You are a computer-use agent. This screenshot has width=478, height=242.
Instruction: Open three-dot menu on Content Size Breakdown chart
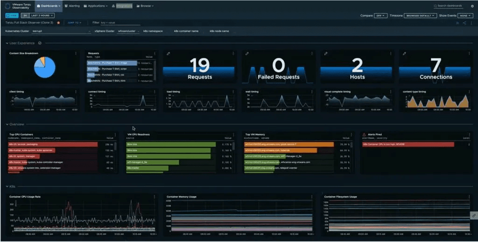pyautogui.click(x=76, y=53)
